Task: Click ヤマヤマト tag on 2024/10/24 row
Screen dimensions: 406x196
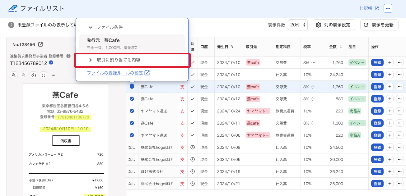Action: click(258, 111)
